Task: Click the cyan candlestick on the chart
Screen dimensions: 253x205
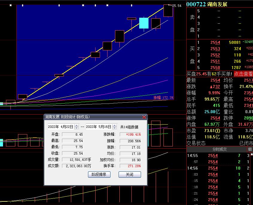Action: pyautogui.click(x=144, y=23)
